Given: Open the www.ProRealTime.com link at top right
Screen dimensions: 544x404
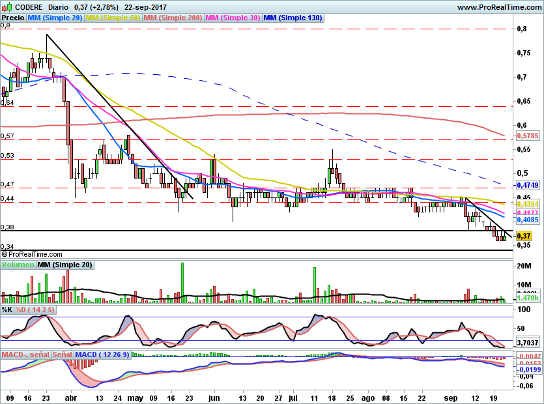Looking at the screenshot, I should pyautogui.click(x=498, y=7).
